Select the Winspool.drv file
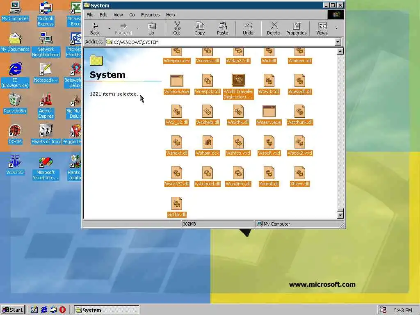The height and width of the screenshot is (315, 420). (x=177, y=56)
